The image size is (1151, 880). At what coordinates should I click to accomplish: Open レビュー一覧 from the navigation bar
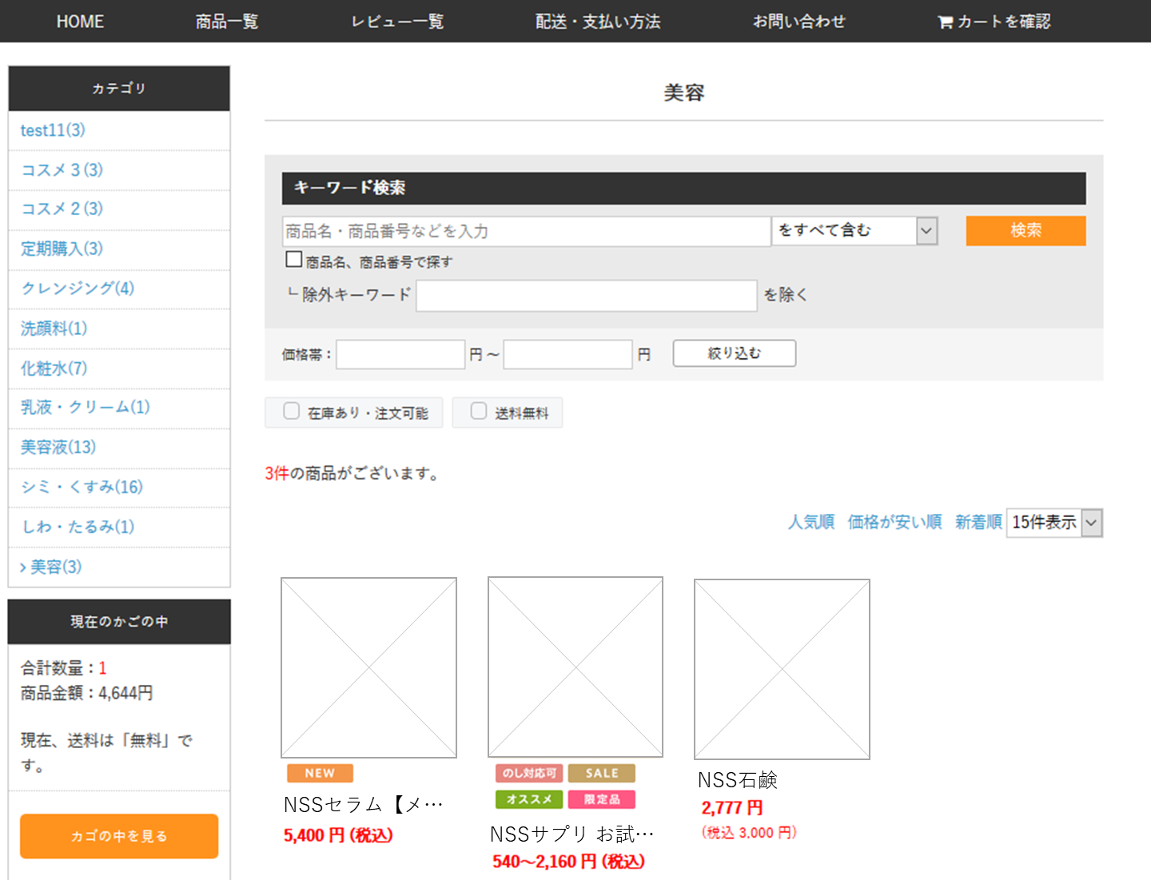(397, 22)
